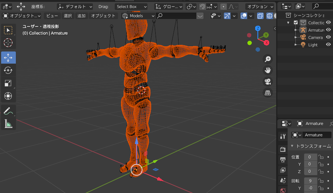Click the Camera object icon in outliner

(x=303, y=37)
